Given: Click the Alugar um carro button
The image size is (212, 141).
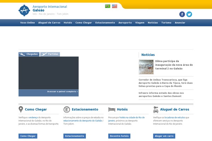Looking at the screenshot, I should pyautogui.click(x=164, y=136).
